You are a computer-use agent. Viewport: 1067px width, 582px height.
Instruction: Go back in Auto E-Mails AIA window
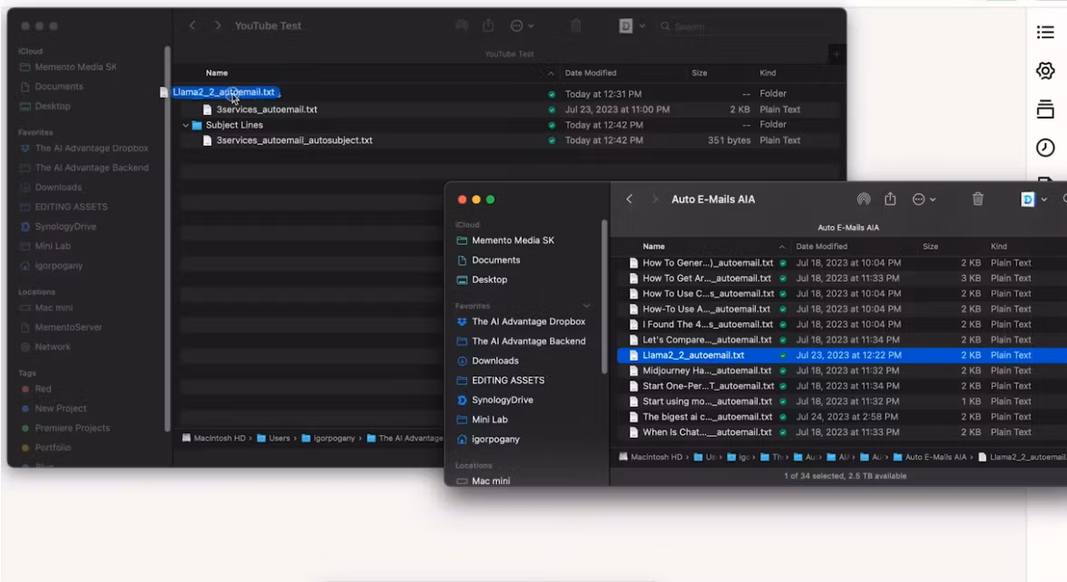(629, 199)
